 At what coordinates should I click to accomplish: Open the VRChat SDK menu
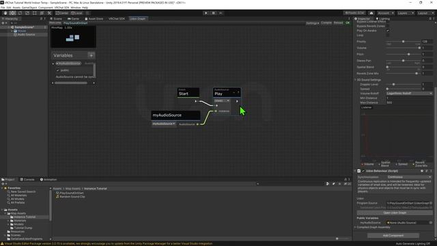61,8
